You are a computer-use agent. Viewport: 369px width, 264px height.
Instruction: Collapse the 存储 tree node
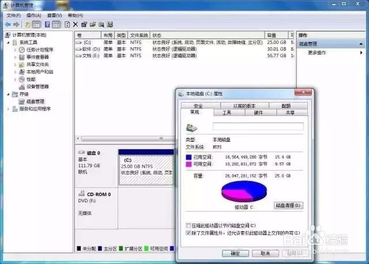(x=9, y=94)
